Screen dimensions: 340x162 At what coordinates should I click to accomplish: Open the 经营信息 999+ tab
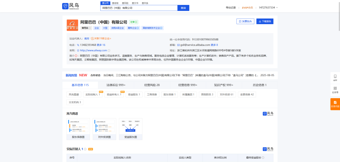tap(188, 85)
